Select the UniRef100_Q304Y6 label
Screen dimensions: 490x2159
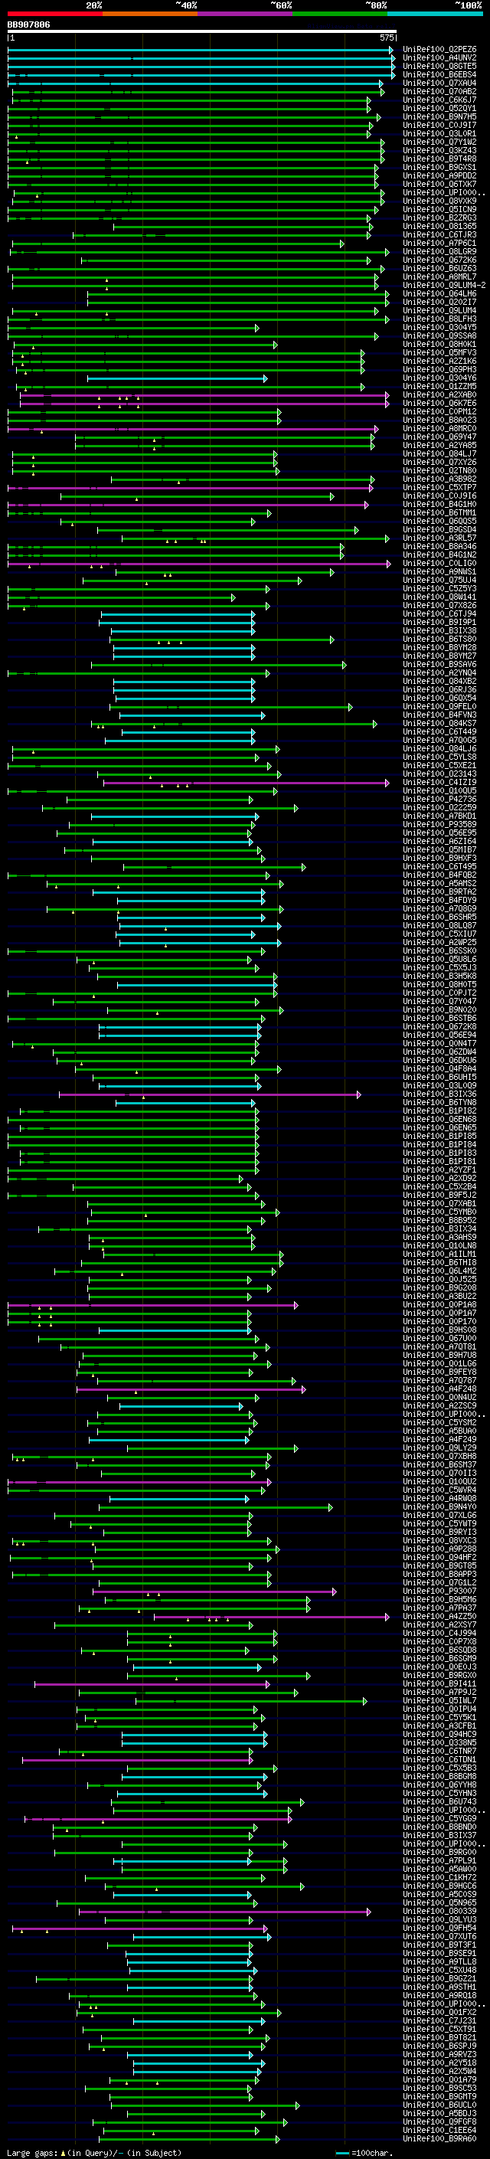439,378
